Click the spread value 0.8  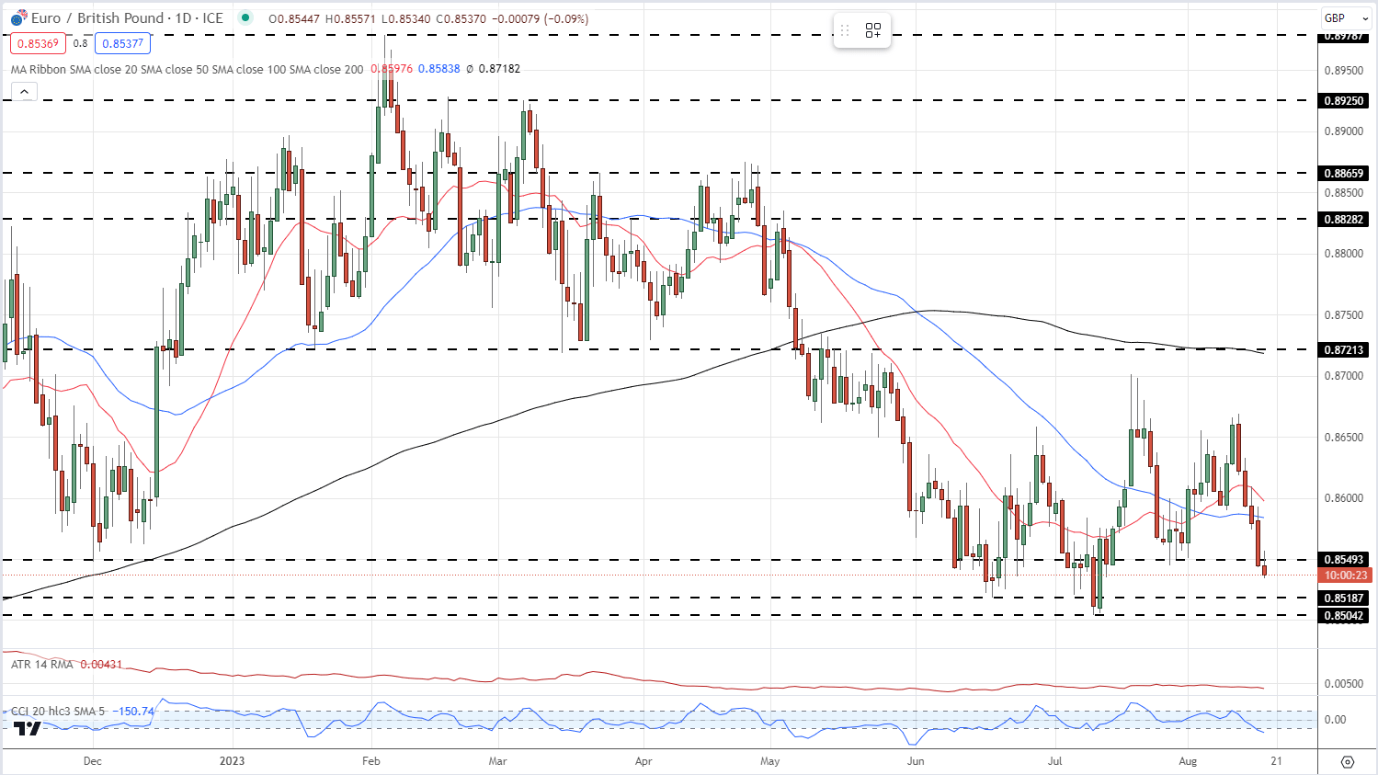[x=81, y=43]
